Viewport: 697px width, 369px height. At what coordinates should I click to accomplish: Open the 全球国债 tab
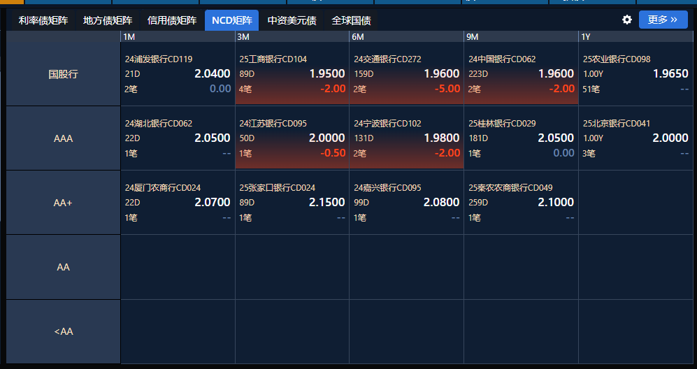click(351, 20)
